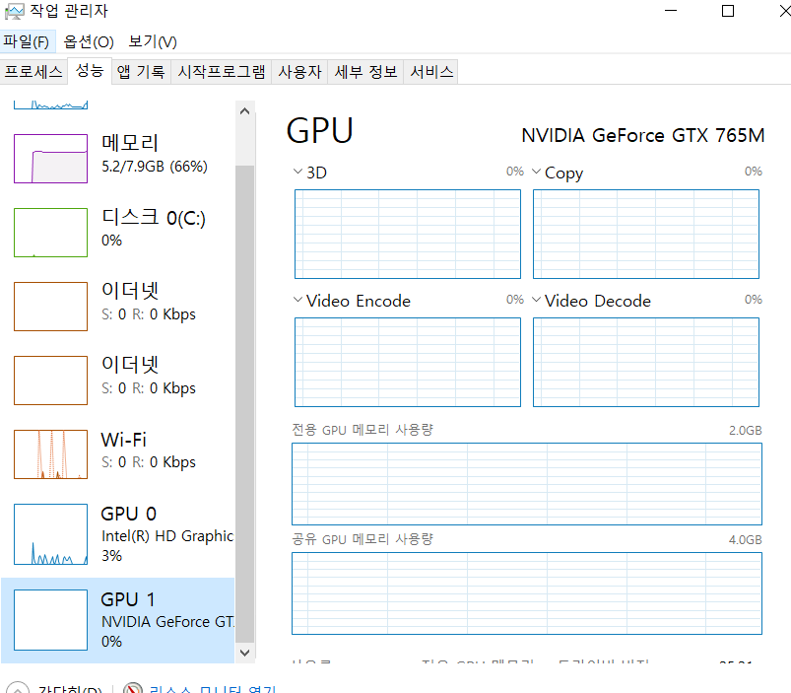The image size is (791, 693).
Task: Select the GPU 0 Intel HD Graphics thumbnail
Action: (x=50, y=534)
